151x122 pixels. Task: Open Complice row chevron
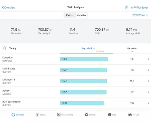point(148,59)
